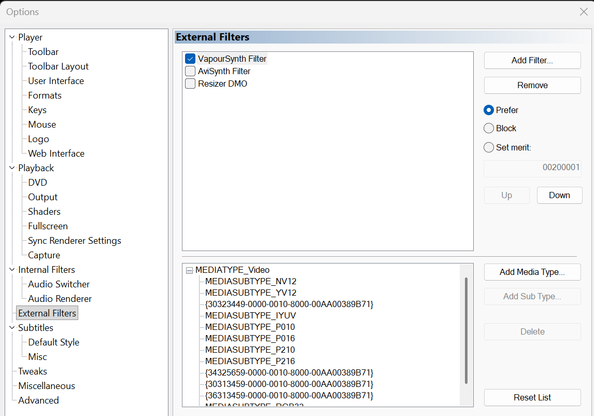Collapse the MEDIATYPE_Video node
Viewport: 594px width, 416px height.
pyautogui.click(x=189, y=270)
